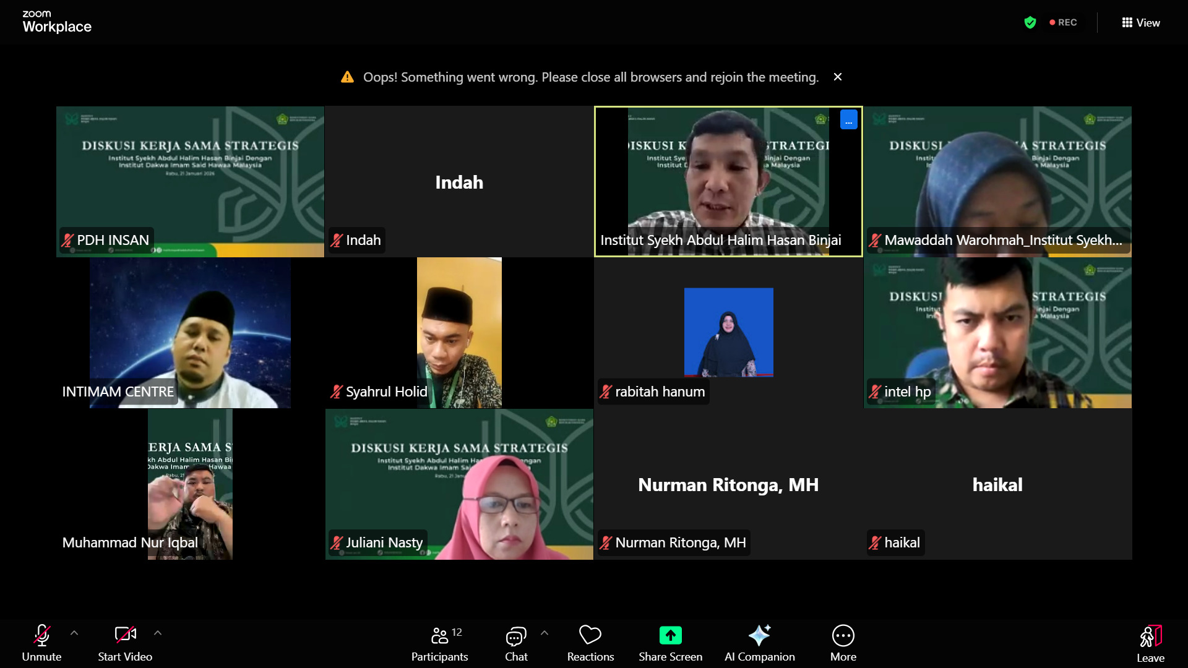The height and width of the screenshot is (668, 1188).
Task: Open the Reactions picker
Action: (590, 642)
